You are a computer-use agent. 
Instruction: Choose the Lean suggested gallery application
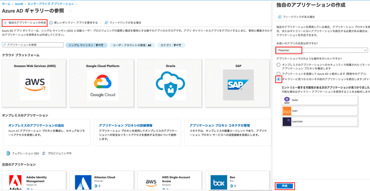point(320,111)
